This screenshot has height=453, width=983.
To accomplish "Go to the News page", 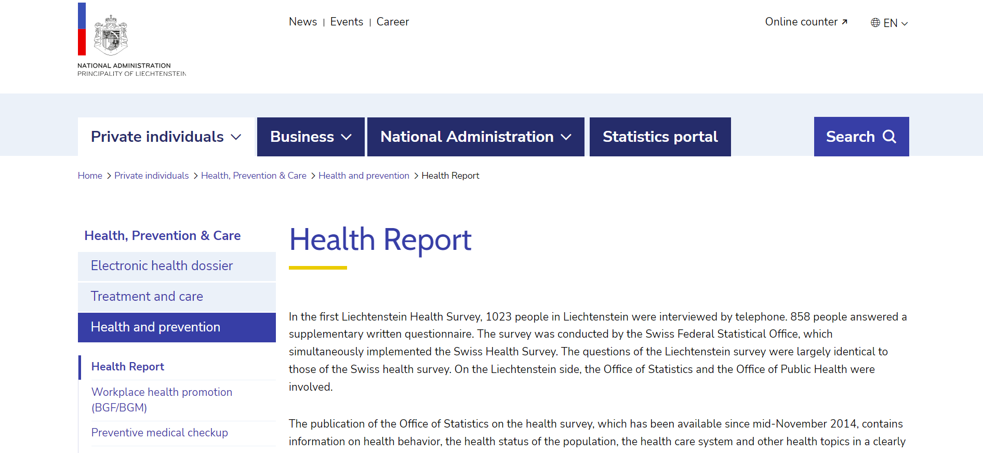I will coord(303,22).
